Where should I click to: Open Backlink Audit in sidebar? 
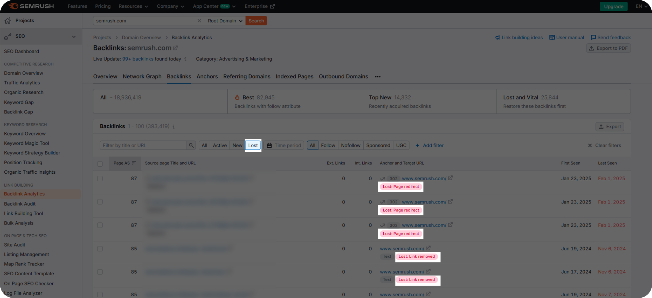[x=20, y=204]
